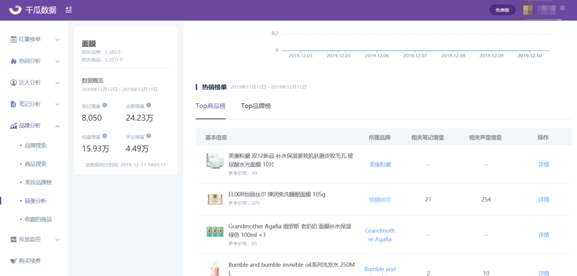The image size is (577, 276).
Task: Click the 4.49万 评论增量 value
Action: [137, 149]
